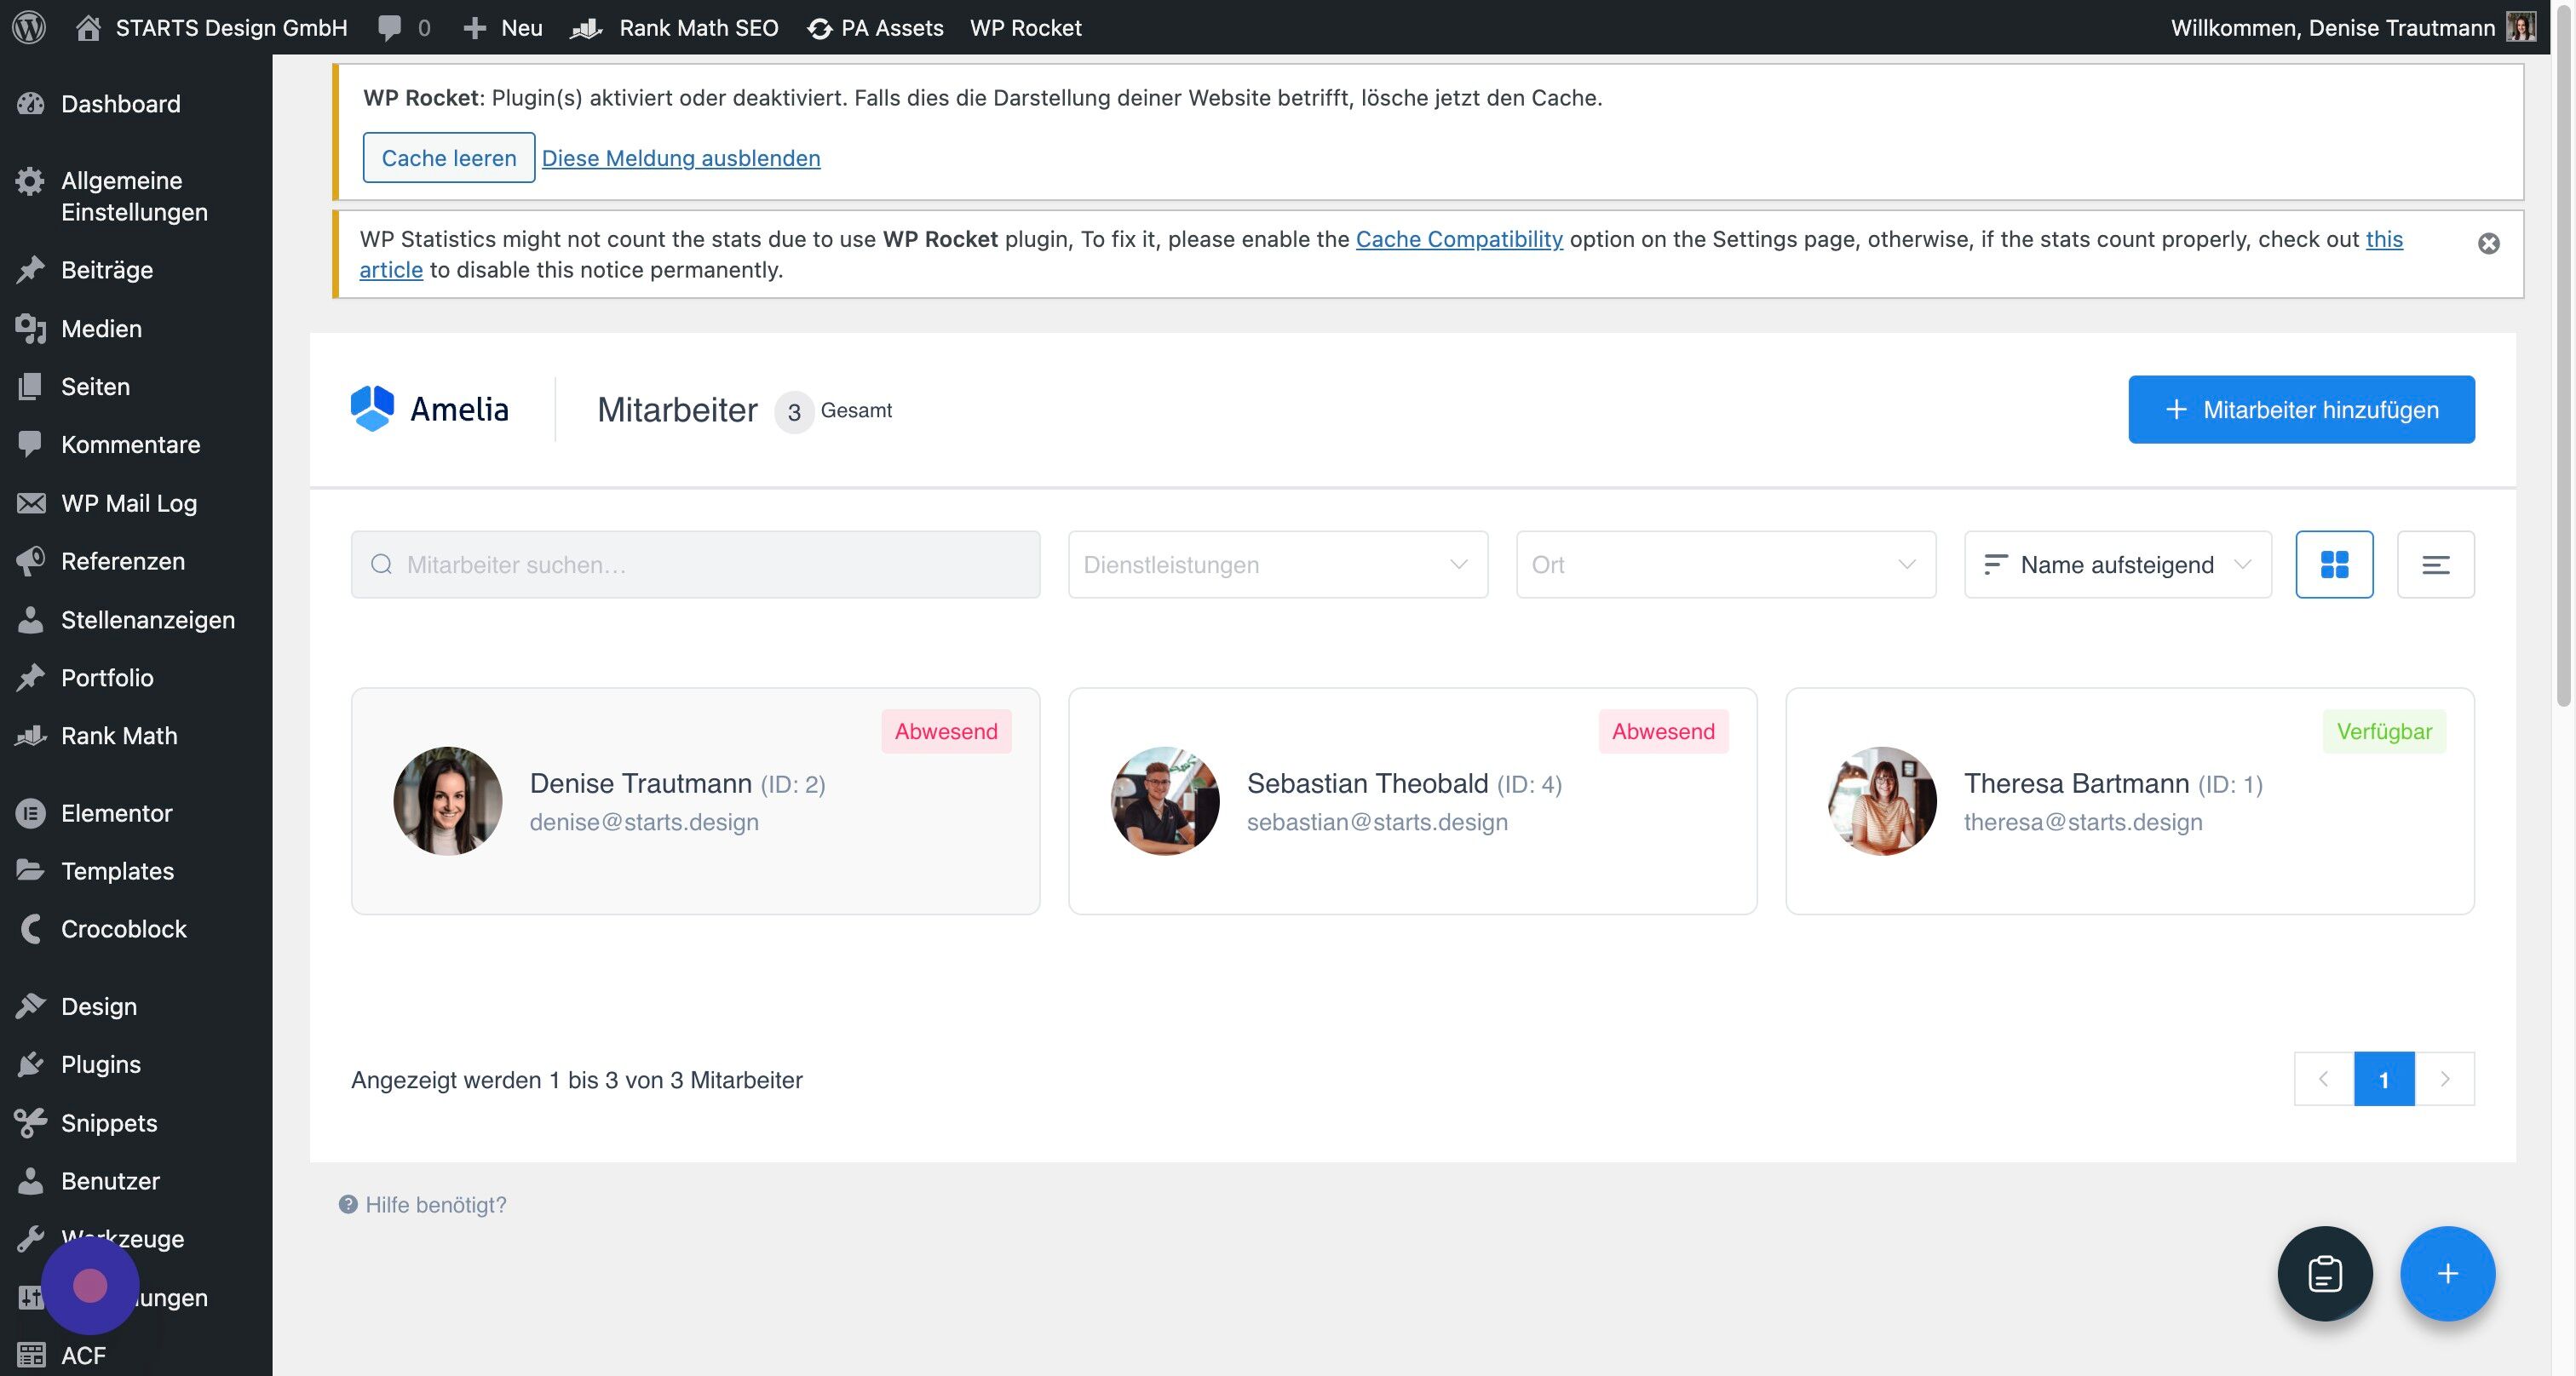
Task: Click Abwesend badge on Sebastian Theobald
Action: (1663, 731)
